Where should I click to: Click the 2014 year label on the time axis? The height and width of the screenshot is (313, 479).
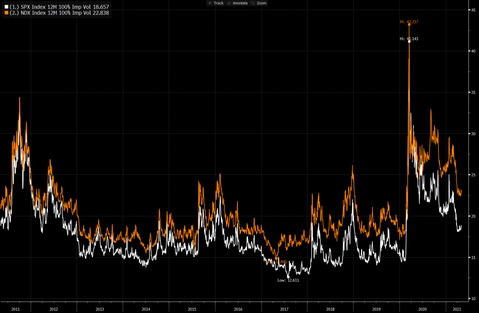(x=146, y=309)
